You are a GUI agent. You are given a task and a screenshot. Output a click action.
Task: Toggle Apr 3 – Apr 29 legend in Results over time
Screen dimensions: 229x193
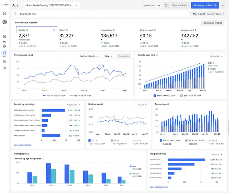(191, 96)
